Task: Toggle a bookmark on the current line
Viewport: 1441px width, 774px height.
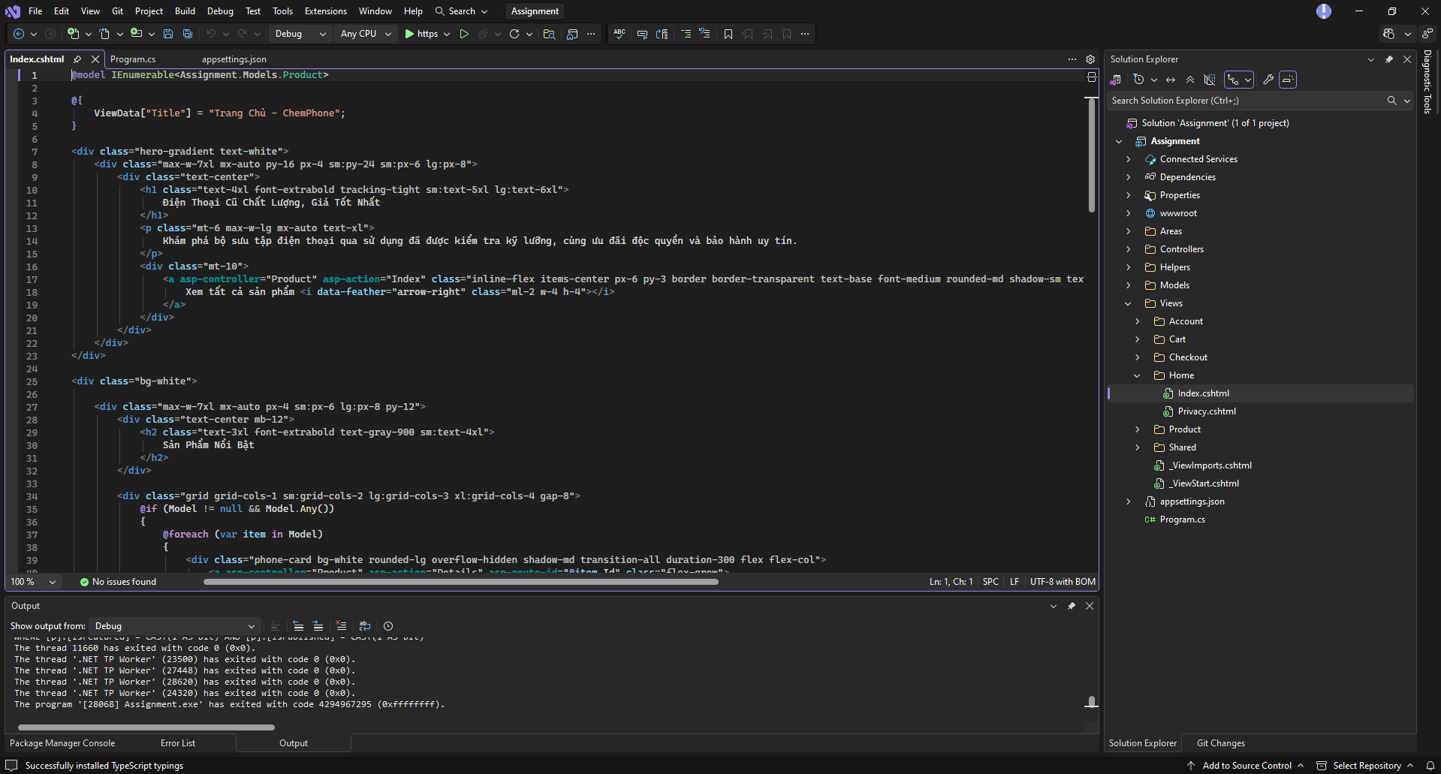Action: point(728,34)
